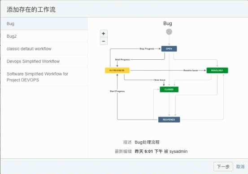The image size is (248, 174).
Task: Select the green RESOLVED status node
Action: pos(217,70)
